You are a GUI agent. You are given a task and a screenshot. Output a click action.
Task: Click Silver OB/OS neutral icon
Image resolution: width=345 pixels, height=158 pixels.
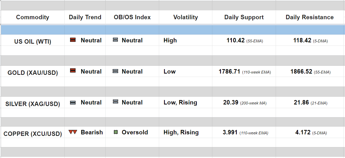coord(116,102)
